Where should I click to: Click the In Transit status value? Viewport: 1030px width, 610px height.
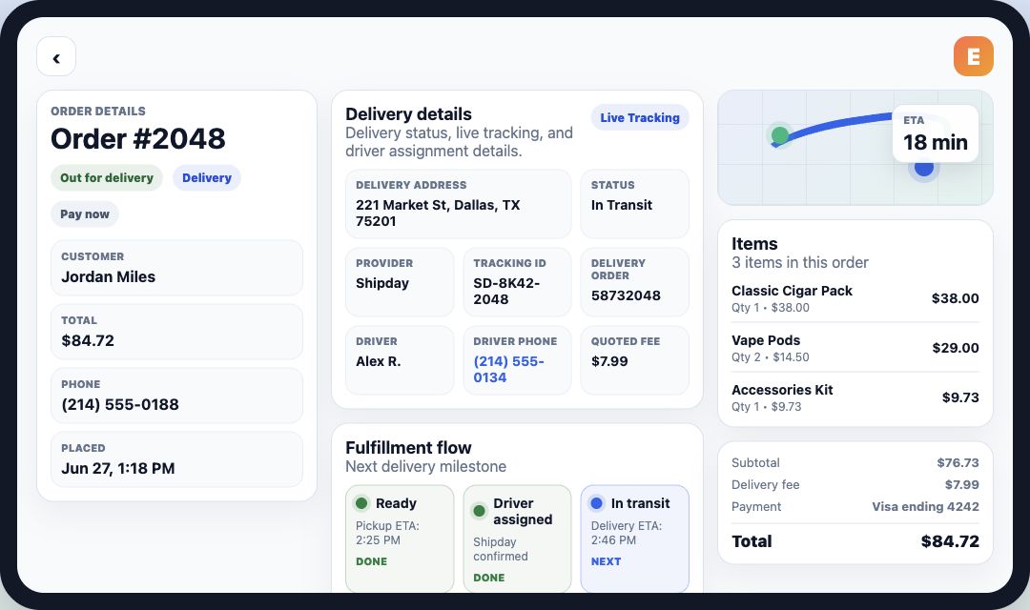click(x=622, y=205)
